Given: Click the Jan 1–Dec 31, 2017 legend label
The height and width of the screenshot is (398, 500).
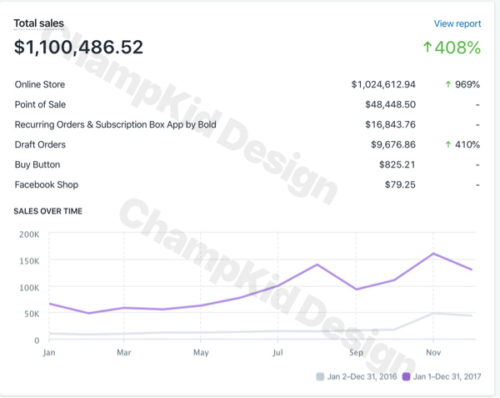Looking at the screenshot, I should [x=447, y=377].
